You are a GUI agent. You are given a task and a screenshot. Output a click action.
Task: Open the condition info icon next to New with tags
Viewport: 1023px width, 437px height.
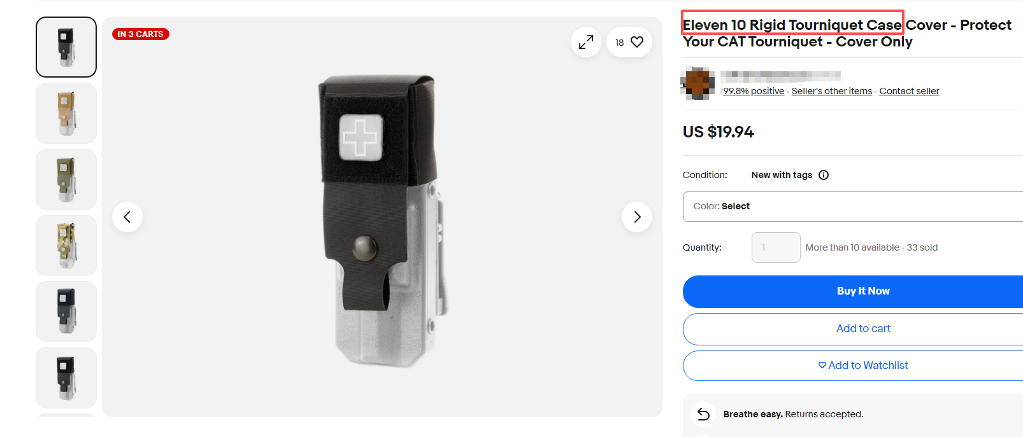pyautogui.click(x=824, y=175)
